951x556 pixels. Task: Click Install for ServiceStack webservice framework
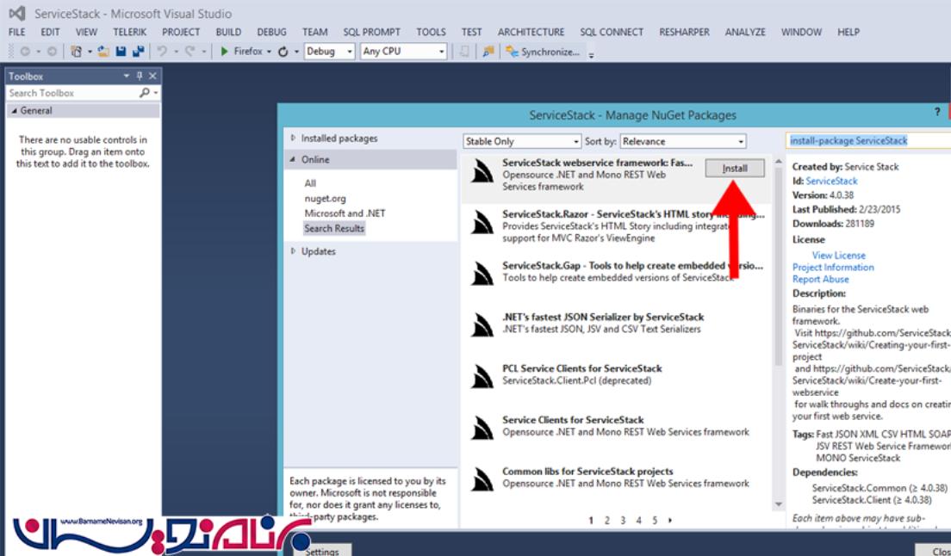pyautogui.click(x=734, y=169)
